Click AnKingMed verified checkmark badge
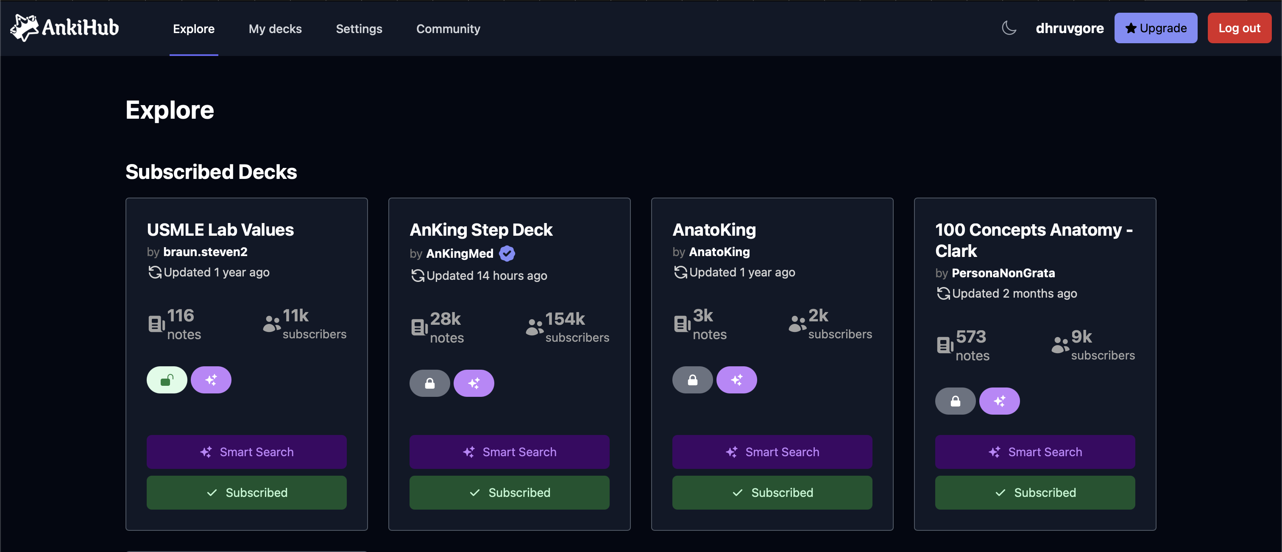The image size is (1282, 552). click(x=507, y=254)
